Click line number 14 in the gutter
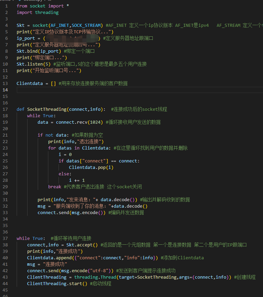The width and height of the screenshot is (263, 297). point(5,90)
